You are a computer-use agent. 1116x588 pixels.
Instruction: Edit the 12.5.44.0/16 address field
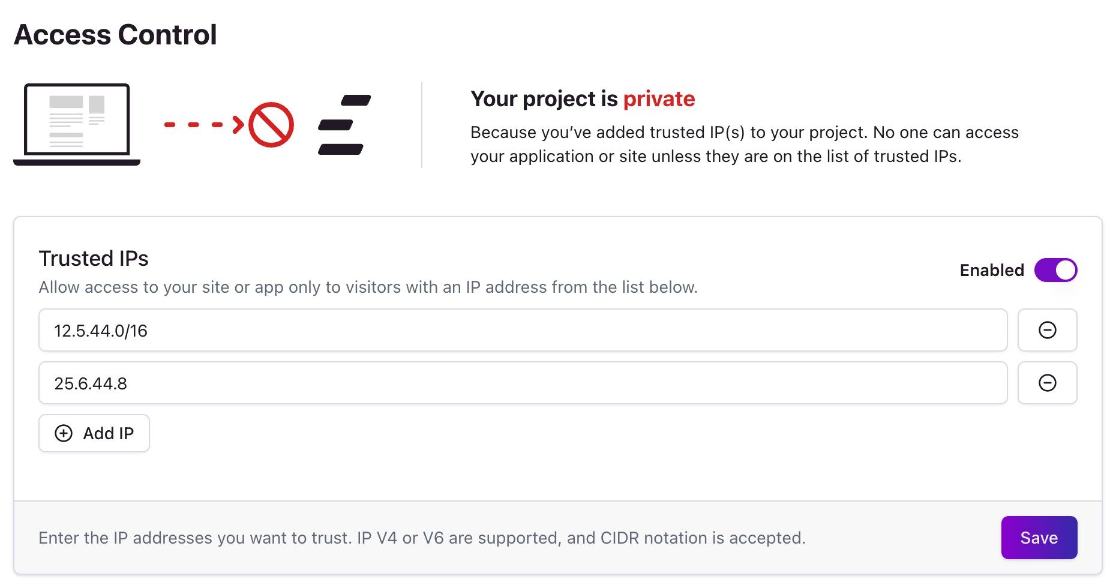523,330
